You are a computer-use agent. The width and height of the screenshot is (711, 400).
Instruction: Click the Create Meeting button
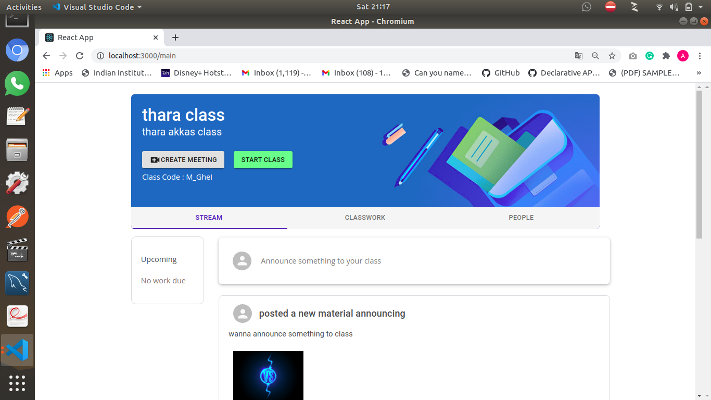(x=183, y=160)
